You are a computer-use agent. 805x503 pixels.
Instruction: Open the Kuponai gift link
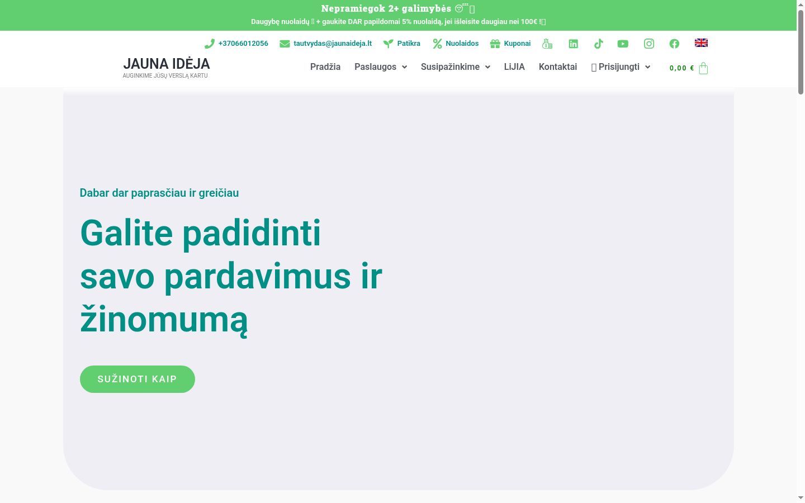tap(510, 44)
